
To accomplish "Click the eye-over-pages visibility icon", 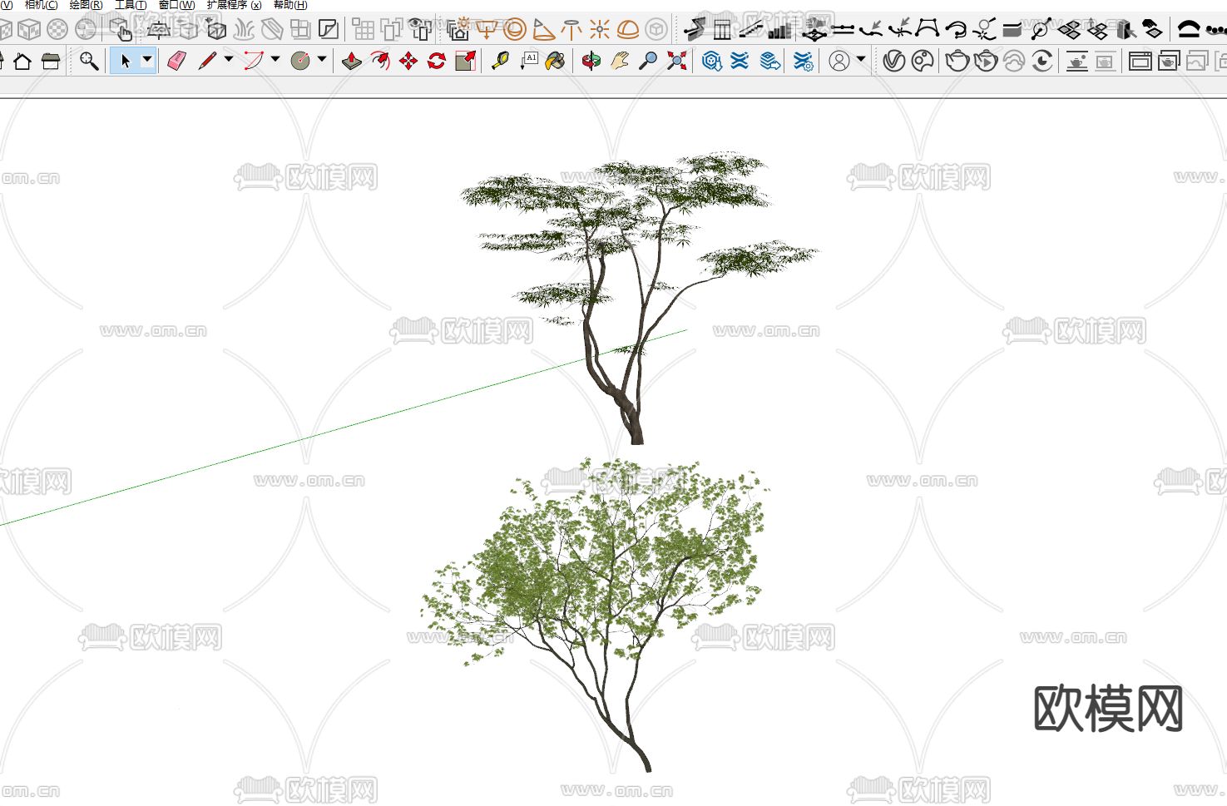I will pyautogui.click(x=422, y=30).
